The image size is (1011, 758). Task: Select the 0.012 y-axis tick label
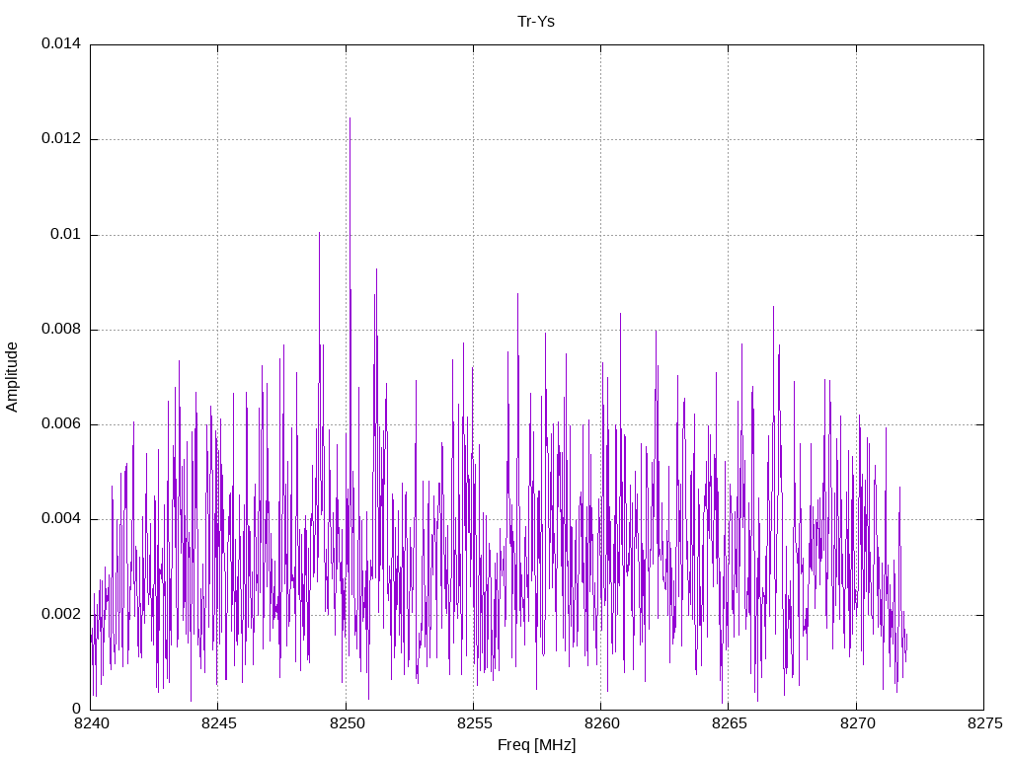pos(61,139)
